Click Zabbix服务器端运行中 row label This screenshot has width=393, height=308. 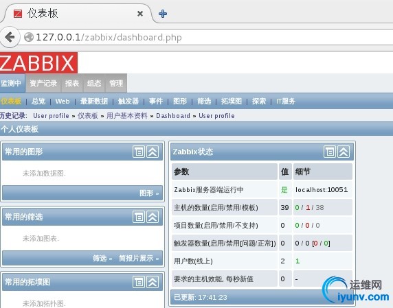coord(209,189)
